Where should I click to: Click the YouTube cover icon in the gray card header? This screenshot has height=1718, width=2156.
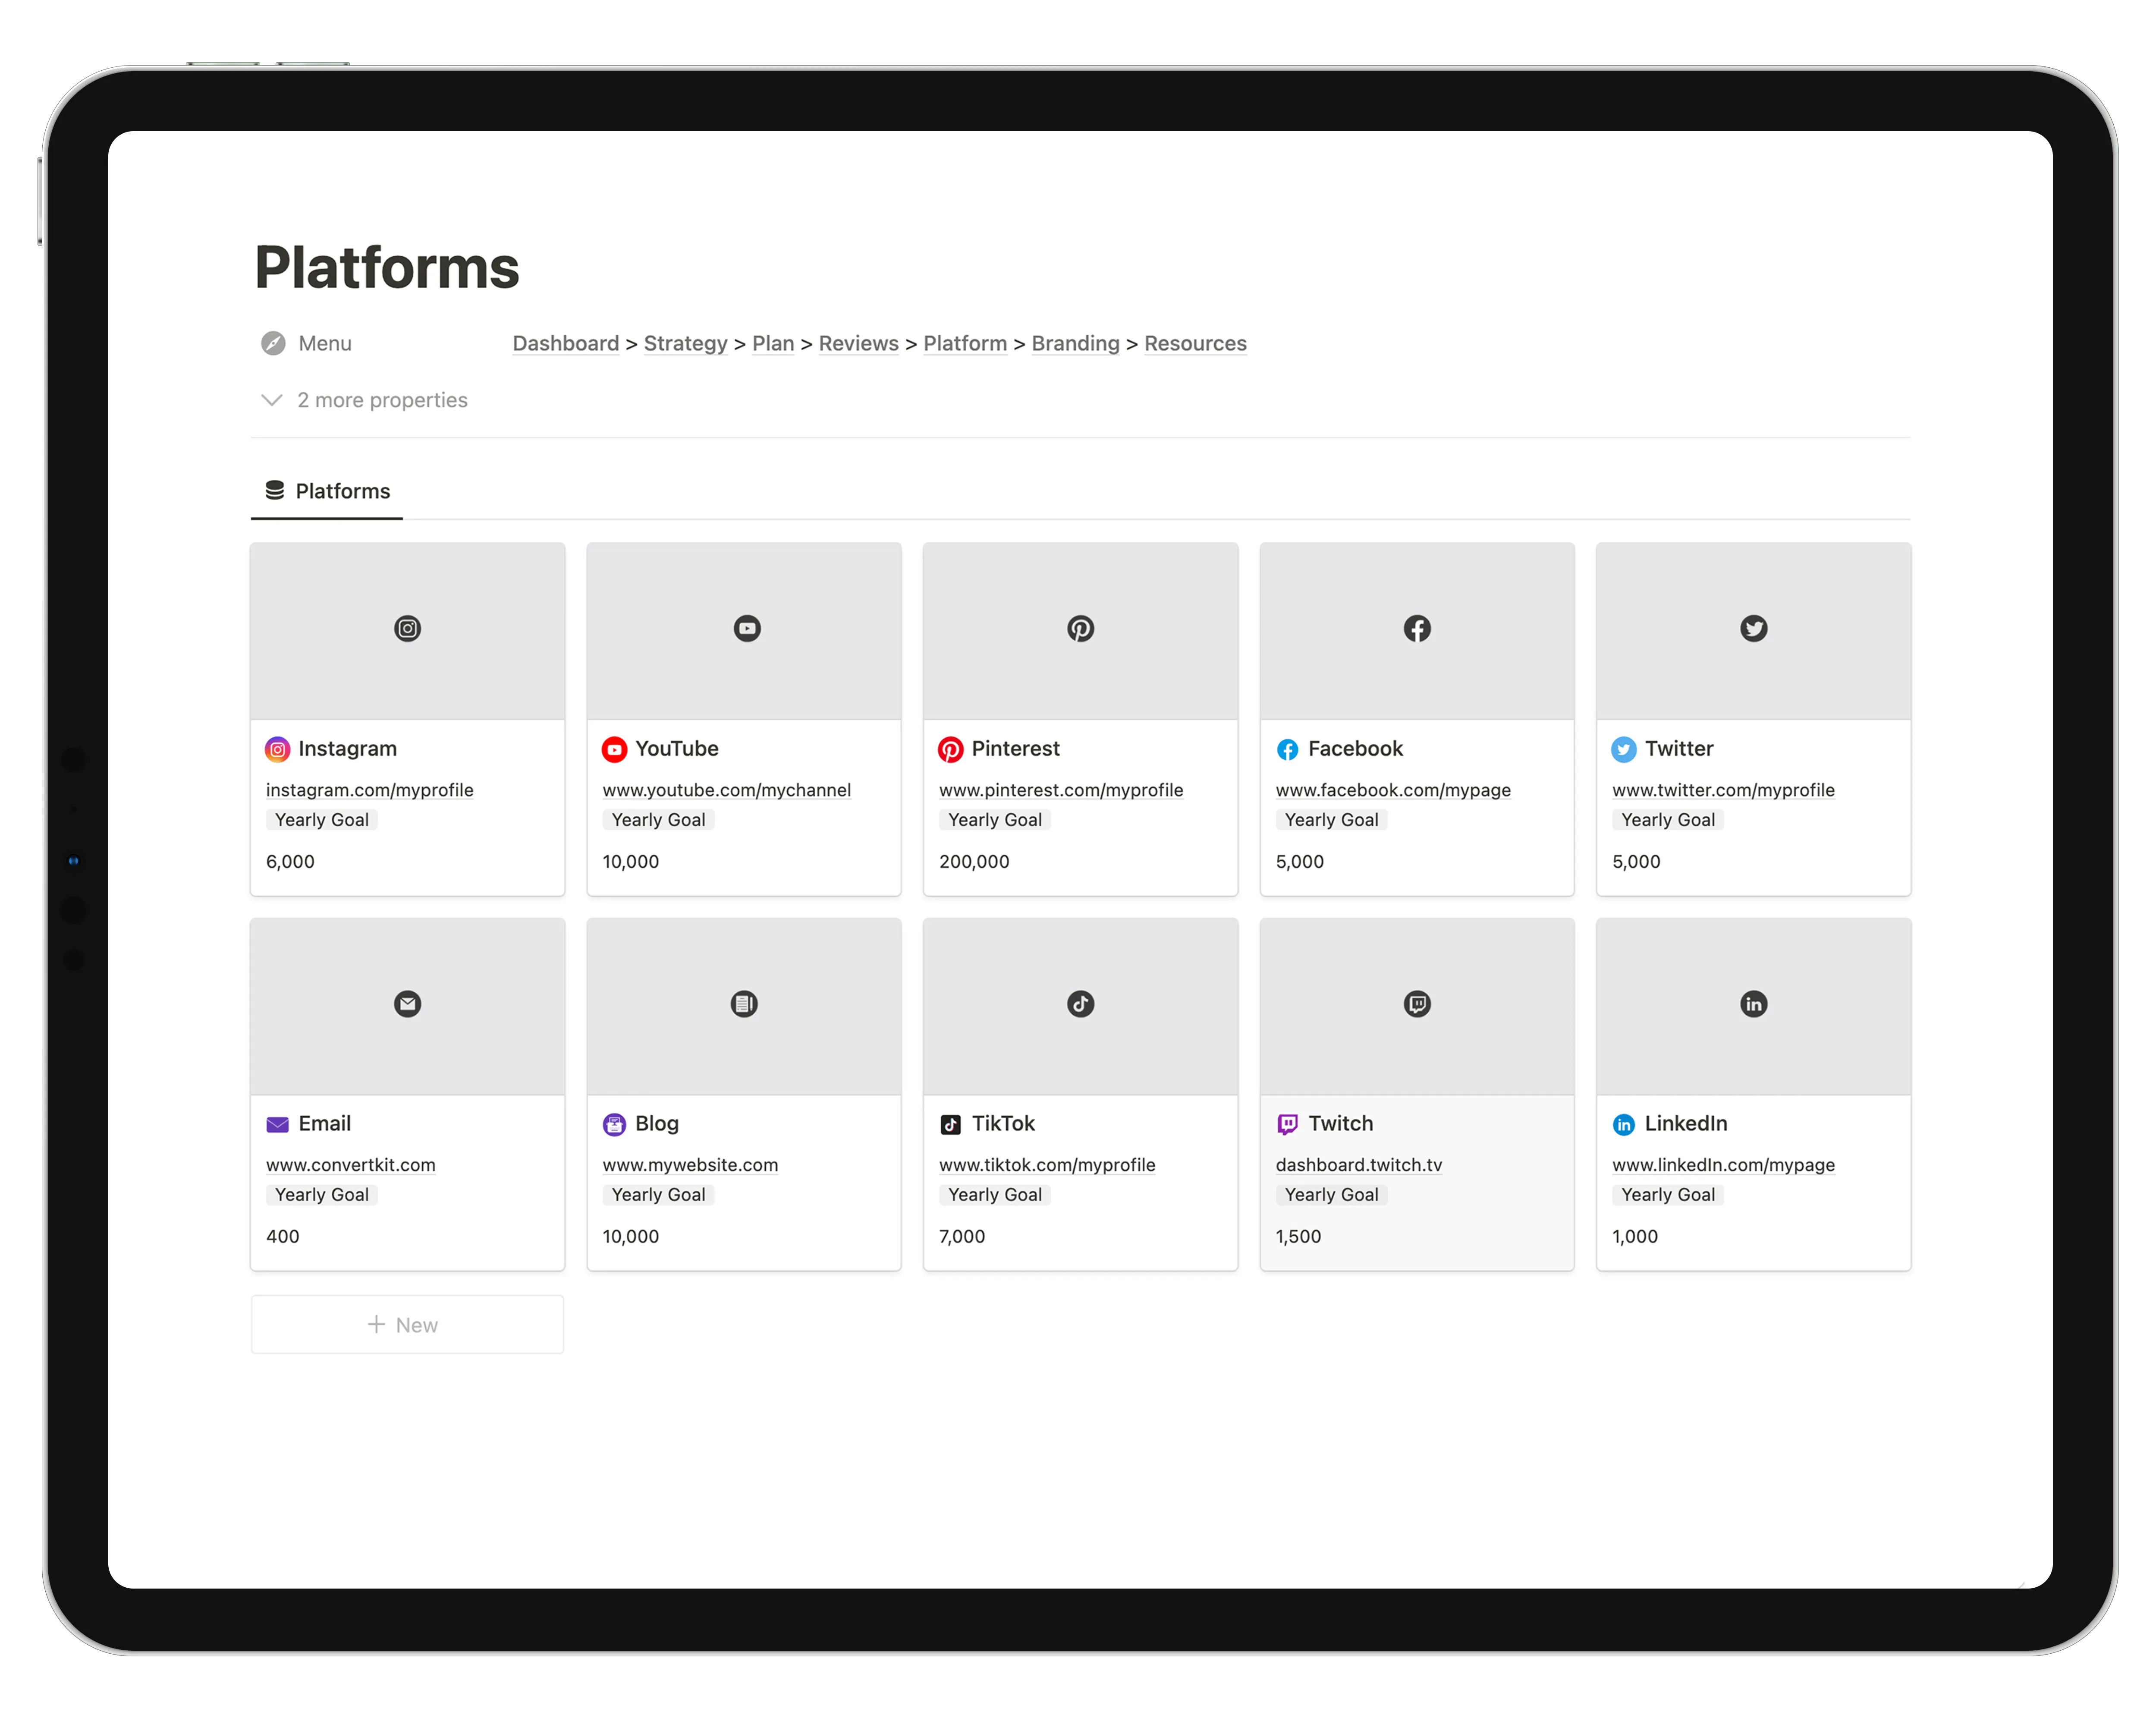[747, 628]
